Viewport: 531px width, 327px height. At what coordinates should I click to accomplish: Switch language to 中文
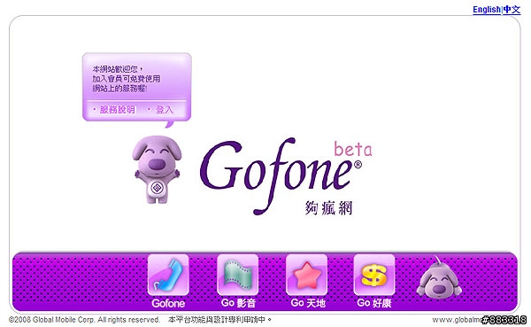[x=512, y=10]
